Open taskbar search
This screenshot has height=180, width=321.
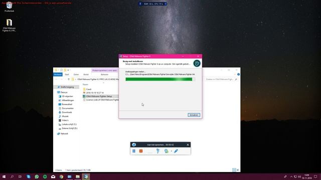point(12,176)
